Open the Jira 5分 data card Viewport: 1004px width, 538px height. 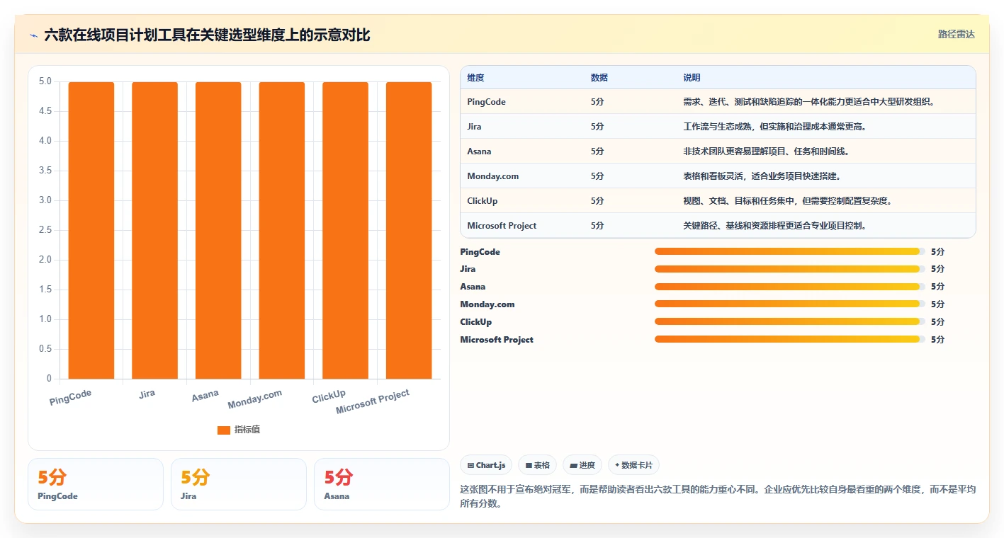point(239,484)
